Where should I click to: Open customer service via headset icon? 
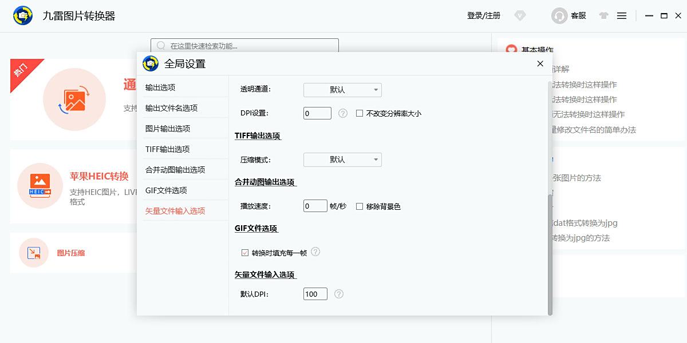559,16
